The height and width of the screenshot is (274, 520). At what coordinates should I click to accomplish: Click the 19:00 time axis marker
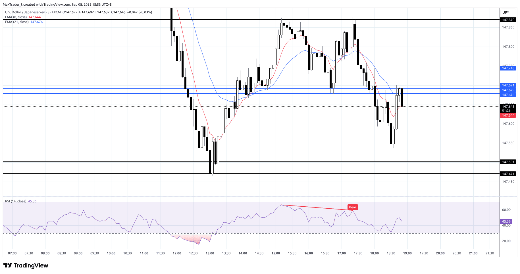click(x=407, y=253)
